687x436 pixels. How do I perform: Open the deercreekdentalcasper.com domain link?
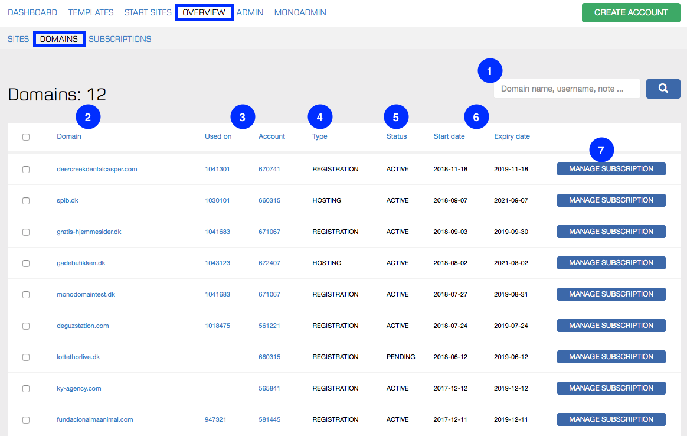[x=97, y=169]
